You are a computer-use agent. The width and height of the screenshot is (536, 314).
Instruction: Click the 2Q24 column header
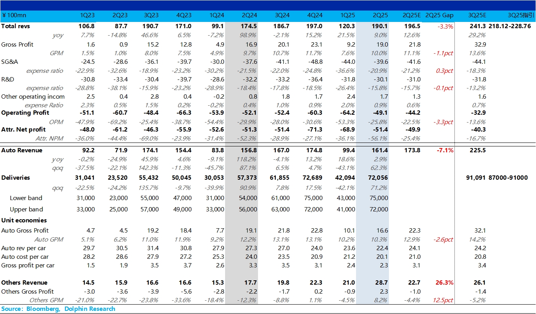point(249,15)
